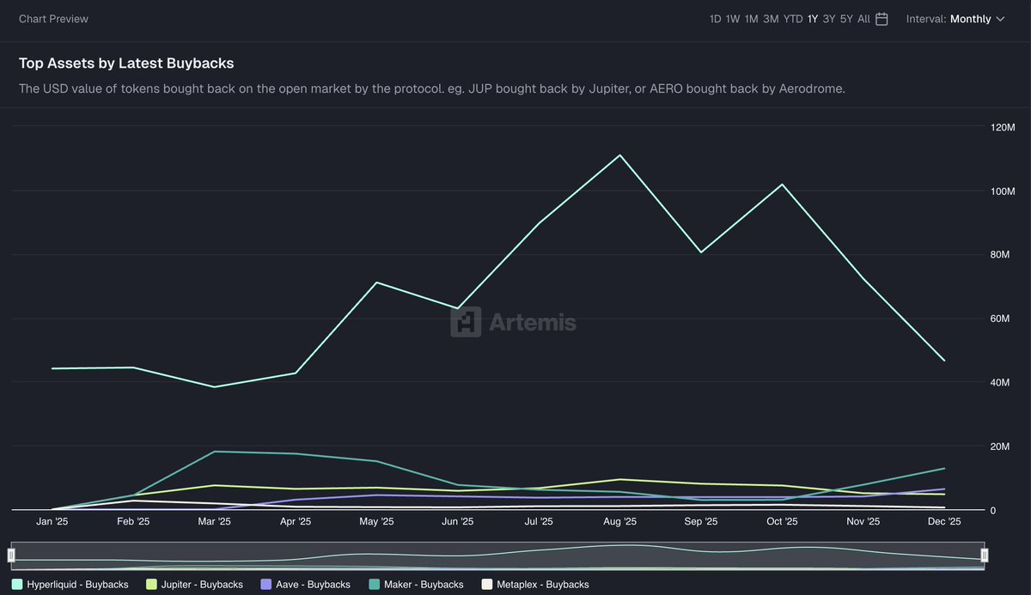Viewport: 1031px width, 595px height.
Task: Switch to the 3Y time range
Action: [x=827, y=18]
